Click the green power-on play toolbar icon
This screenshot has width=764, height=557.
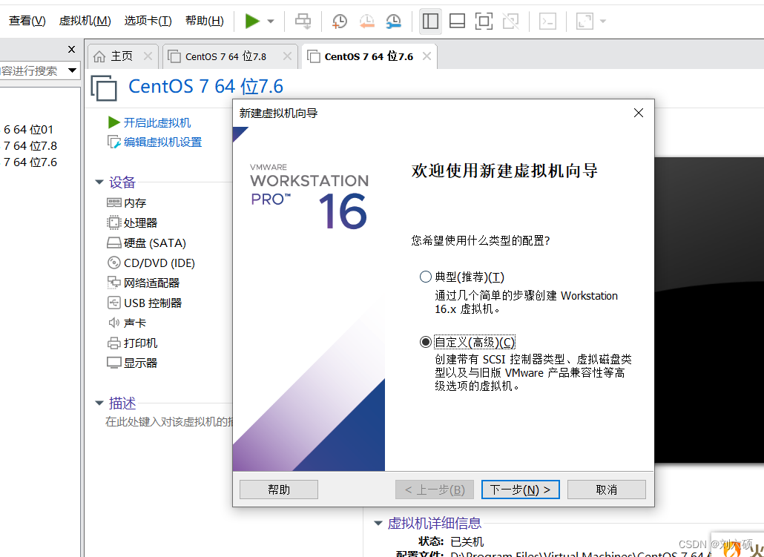[x=252, y=21]
